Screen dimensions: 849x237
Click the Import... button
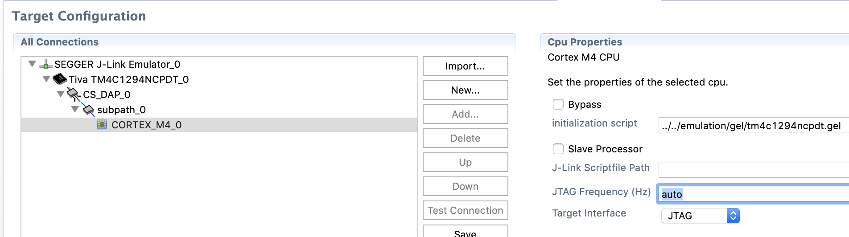[x=465, y=66]
